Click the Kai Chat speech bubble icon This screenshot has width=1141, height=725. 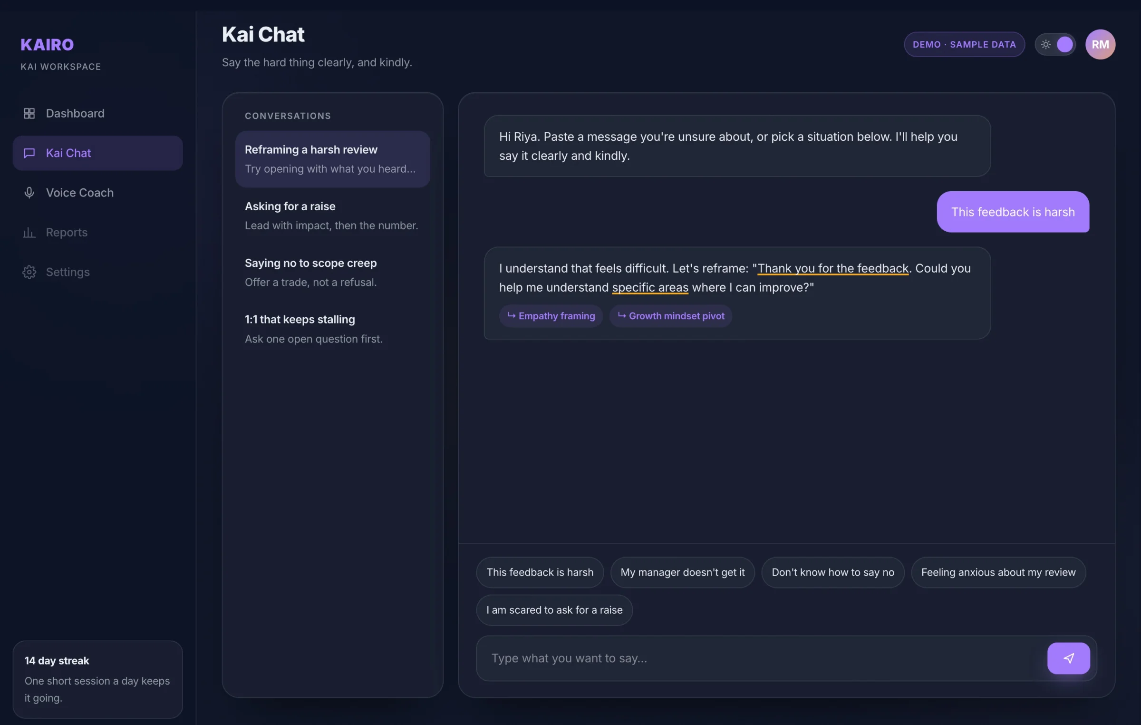(x=29, y=153)
